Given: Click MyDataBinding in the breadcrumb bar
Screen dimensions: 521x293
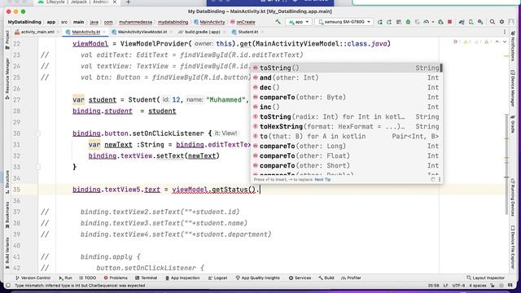Looking at the screenshot, I should click(x=24, y=22).
